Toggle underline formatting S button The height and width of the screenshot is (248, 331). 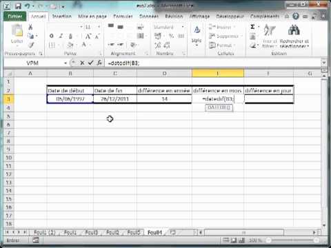tap(70, 36)
